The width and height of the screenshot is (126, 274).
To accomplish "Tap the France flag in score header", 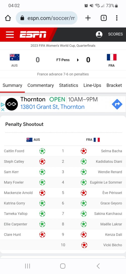I will click(112, 57).
